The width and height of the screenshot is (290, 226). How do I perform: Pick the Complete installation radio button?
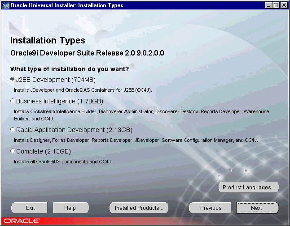[13, 151]
